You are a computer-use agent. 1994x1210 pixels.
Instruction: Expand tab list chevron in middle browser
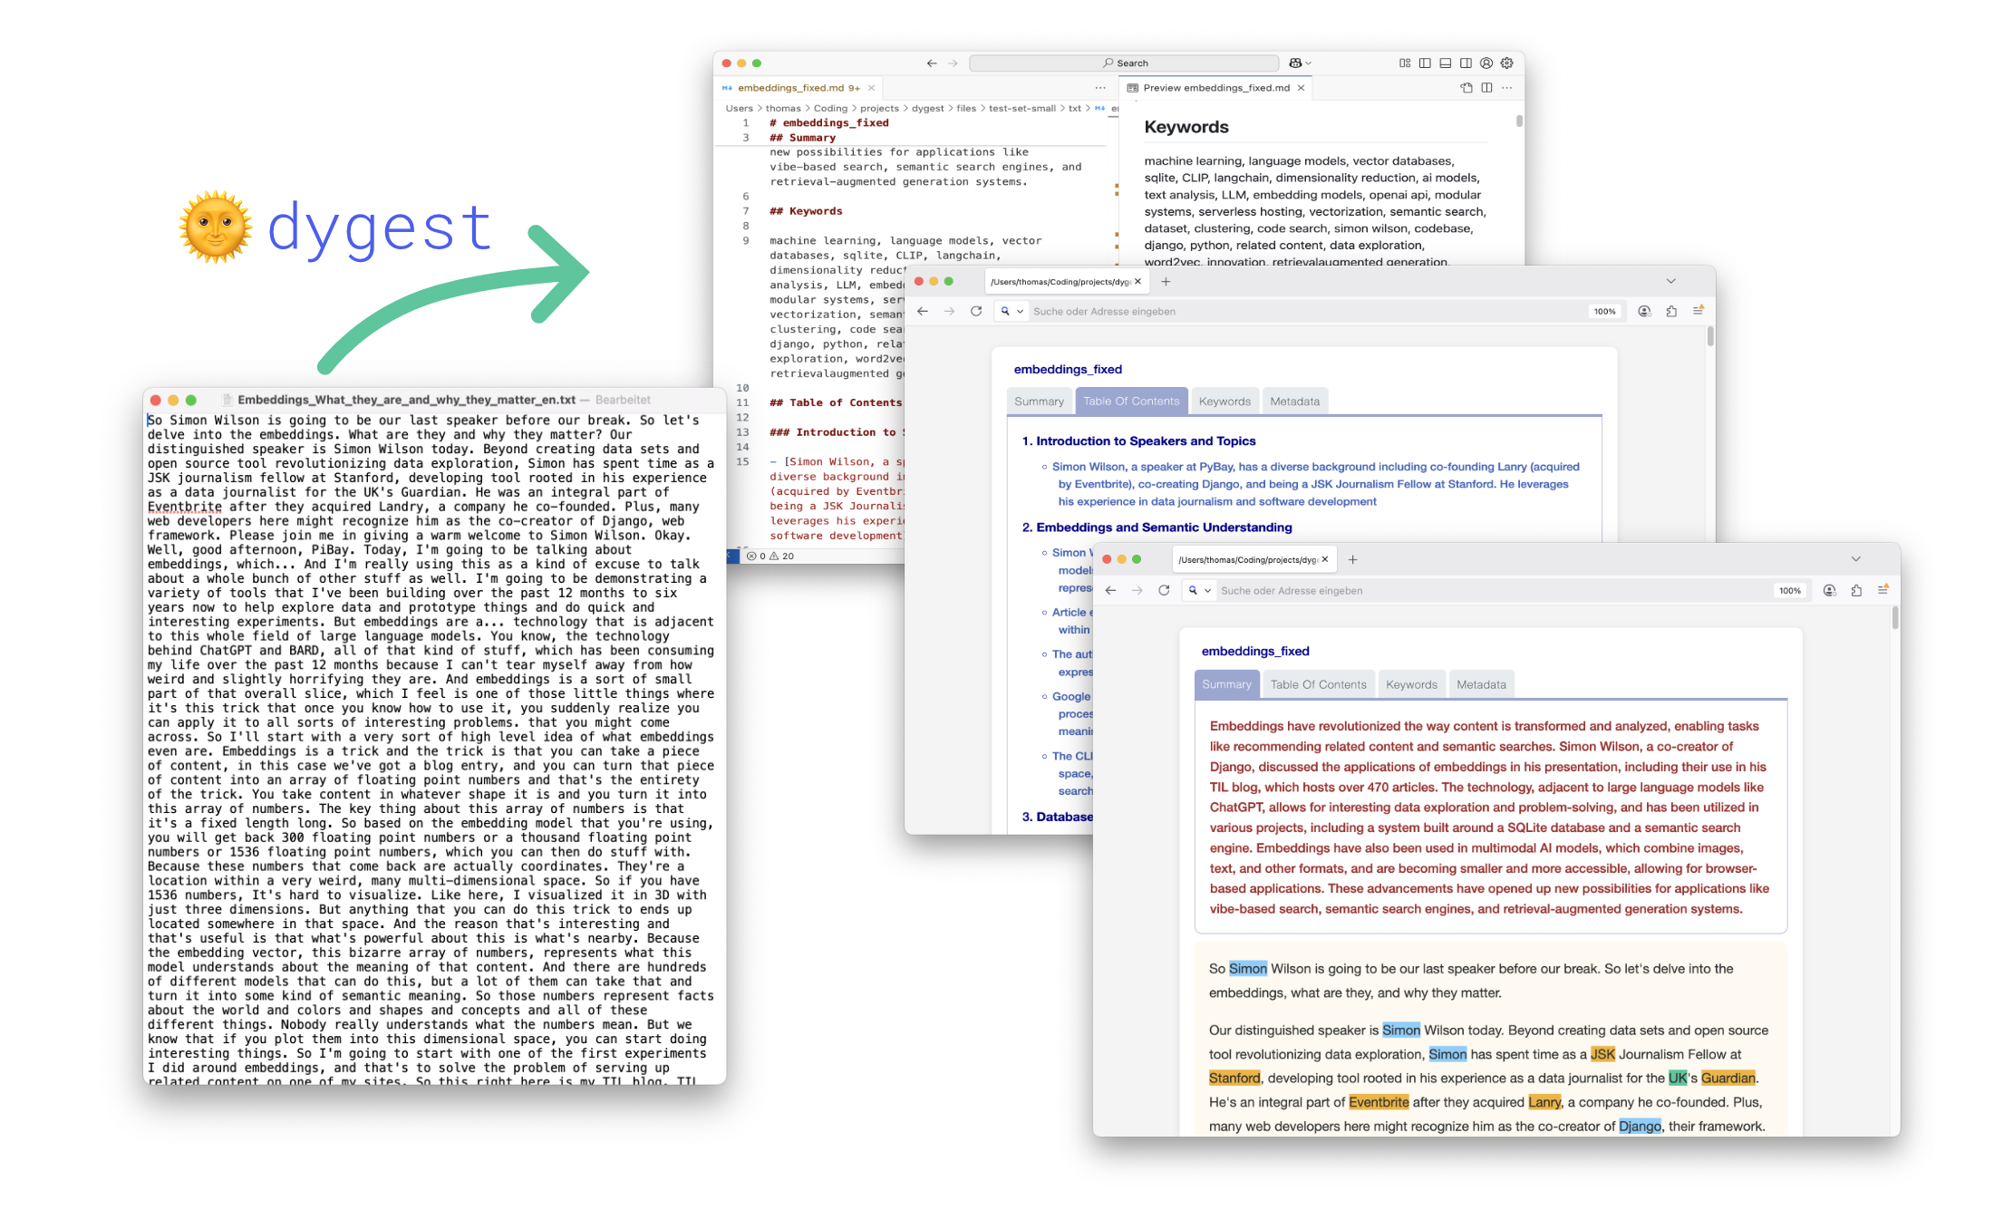tap(1670, 281)
